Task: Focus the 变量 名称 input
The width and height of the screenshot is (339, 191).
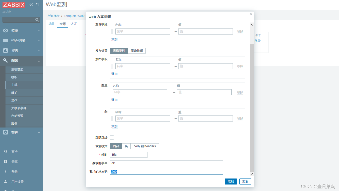Action: 140,92
